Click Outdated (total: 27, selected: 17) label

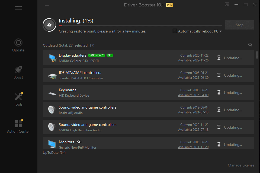click(69, 45)
